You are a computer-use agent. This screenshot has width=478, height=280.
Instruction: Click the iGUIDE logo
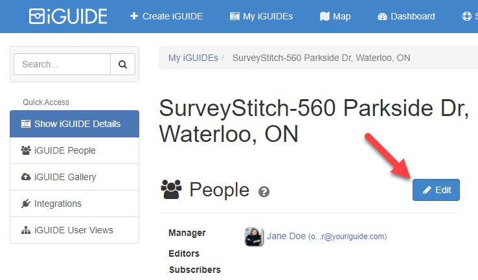[68, 16]
